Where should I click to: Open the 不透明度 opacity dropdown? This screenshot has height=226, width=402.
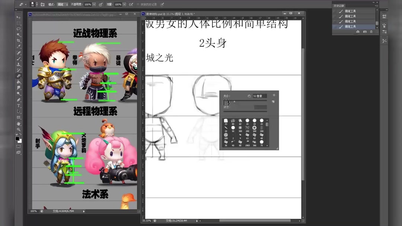click(94, 4)
